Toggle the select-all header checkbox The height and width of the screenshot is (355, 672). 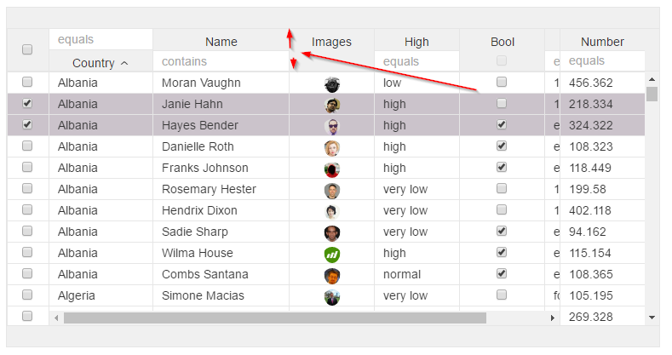point(27,49)
